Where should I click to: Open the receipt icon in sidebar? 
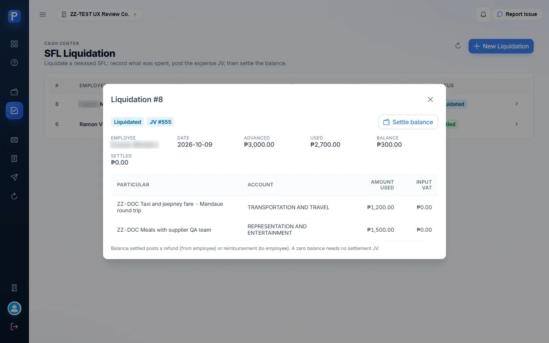(x=14, y=159)
